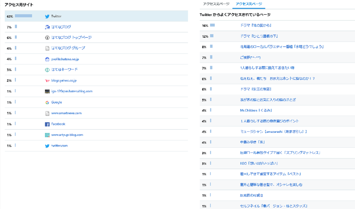Open the 中島みゆき「糸」 link
Image resolution: width=355 pixels, height=209 pixels.
252,142
